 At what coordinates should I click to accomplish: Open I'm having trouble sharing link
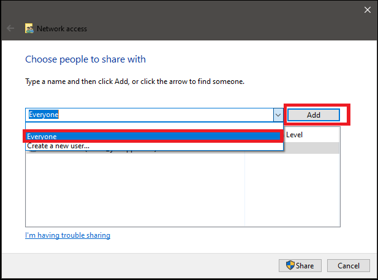tap(68, 235)
